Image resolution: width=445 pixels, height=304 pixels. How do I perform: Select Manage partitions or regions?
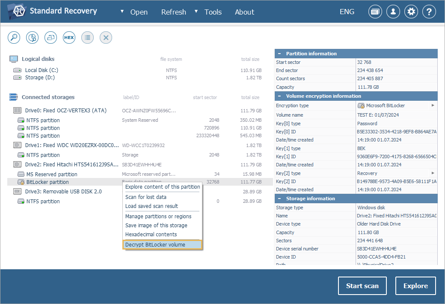[163, 217]
